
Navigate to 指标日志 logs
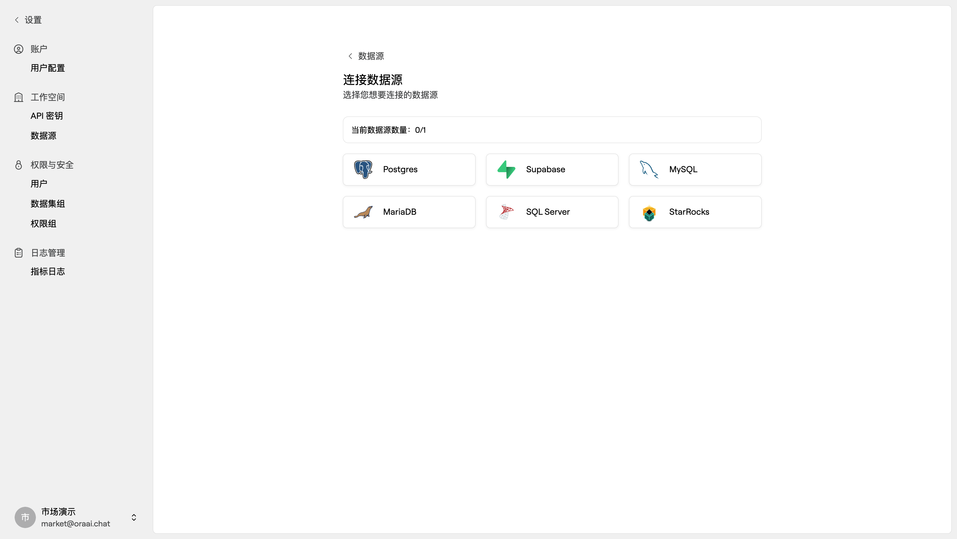(48, 271)
